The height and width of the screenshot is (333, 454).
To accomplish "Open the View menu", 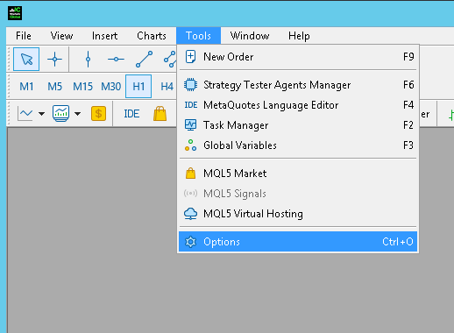I will pos(61,36).
